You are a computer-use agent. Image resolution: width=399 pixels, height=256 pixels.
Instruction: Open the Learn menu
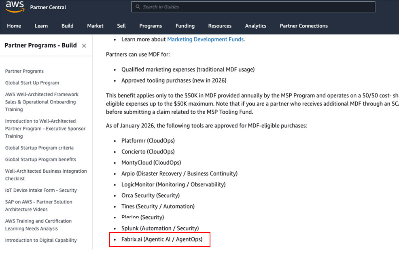[41, 25]
